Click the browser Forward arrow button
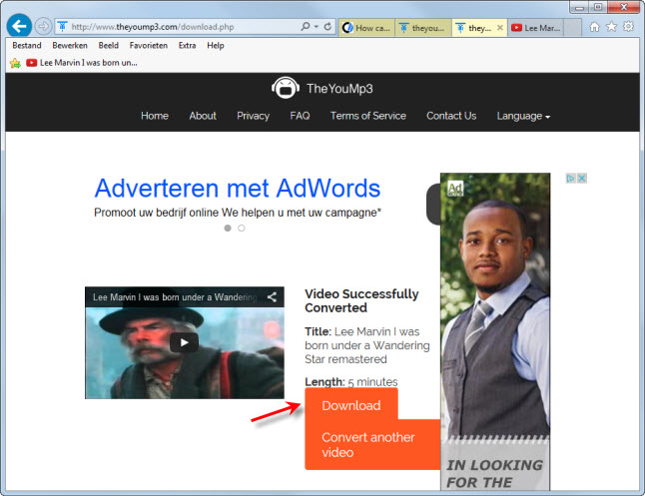The height and width of the screenshot is (496, 645). [43, 27]
